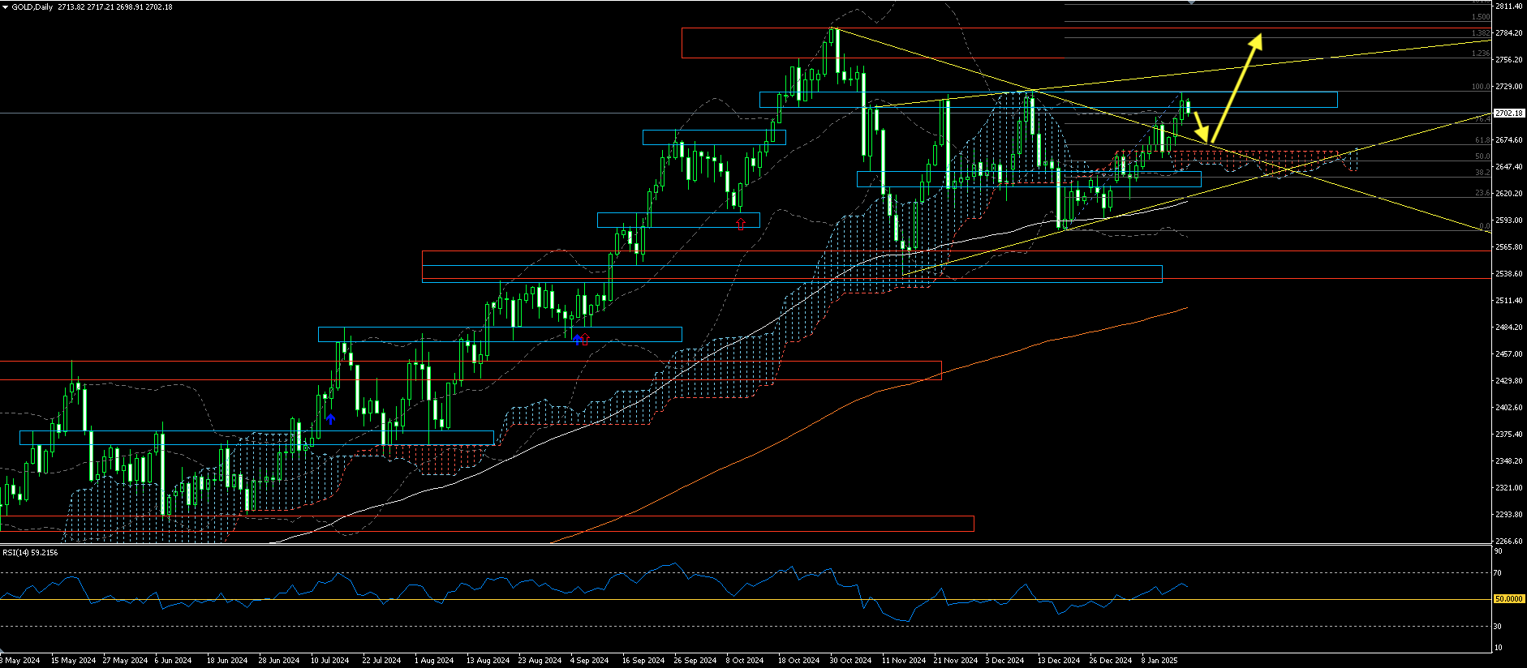The width and height of the screenshot is (1527, 668).
Task: Click the 38.2 Fibonacci level label
Action: [1482, 173]
